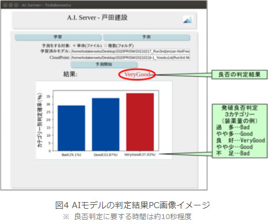
Task: Switch to the 予測 prediction tab
Action: [x=147, y=37]
